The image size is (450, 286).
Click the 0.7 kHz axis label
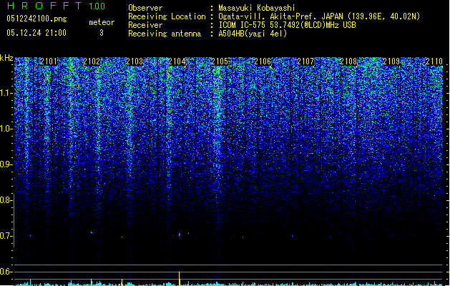pos(6,236)
